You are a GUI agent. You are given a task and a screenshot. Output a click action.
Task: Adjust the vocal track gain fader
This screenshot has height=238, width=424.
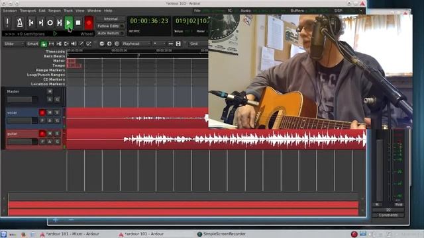pos(22,120)
